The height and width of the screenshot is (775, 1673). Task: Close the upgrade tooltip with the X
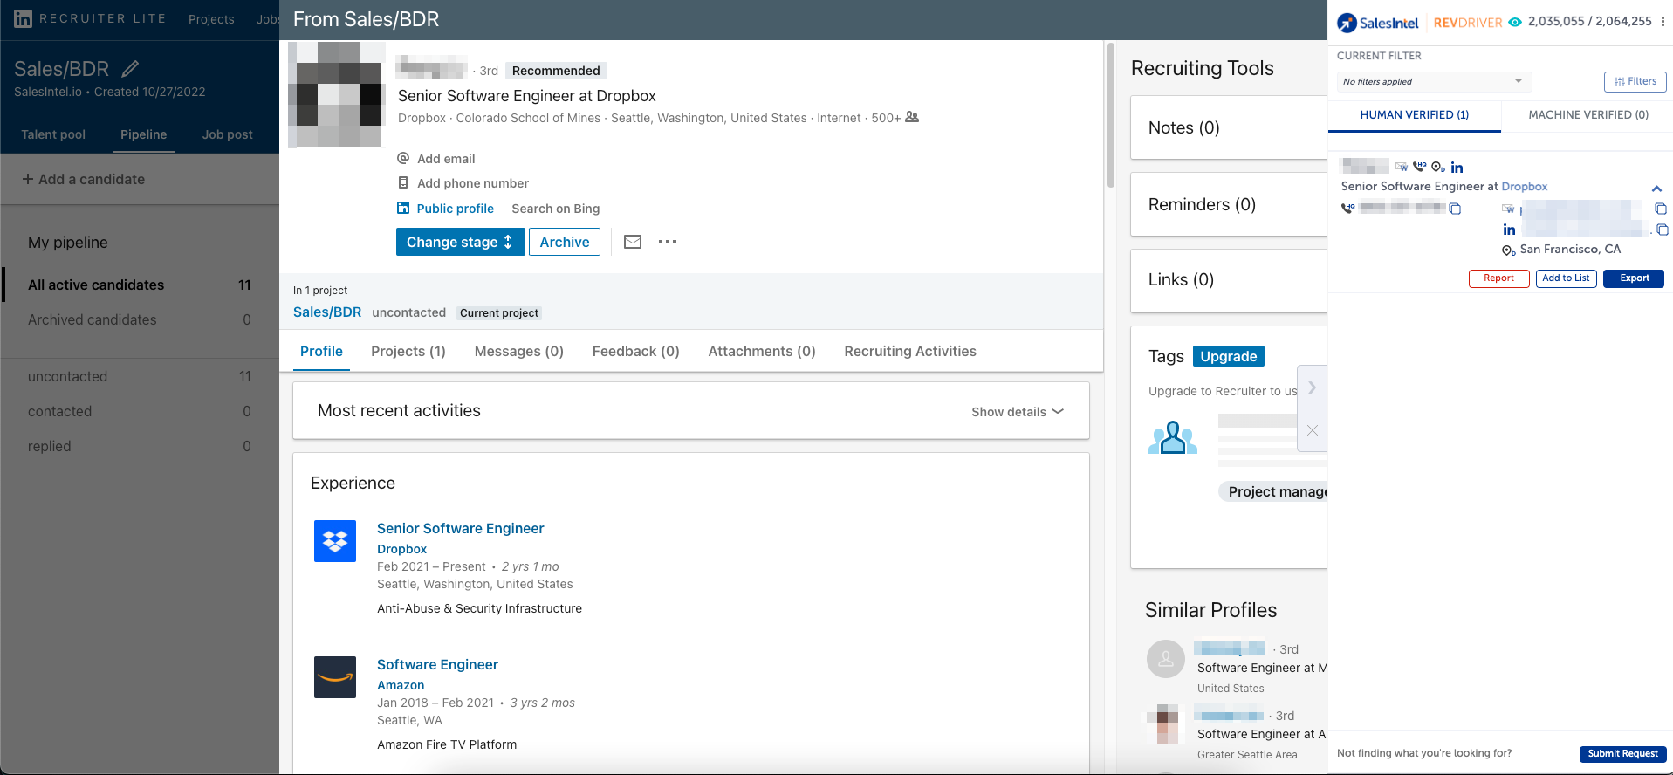pyautogui.click(x=1312, y=430)
